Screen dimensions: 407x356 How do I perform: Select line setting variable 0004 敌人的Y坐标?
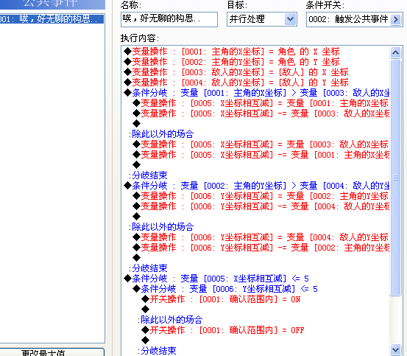point(236,83)
